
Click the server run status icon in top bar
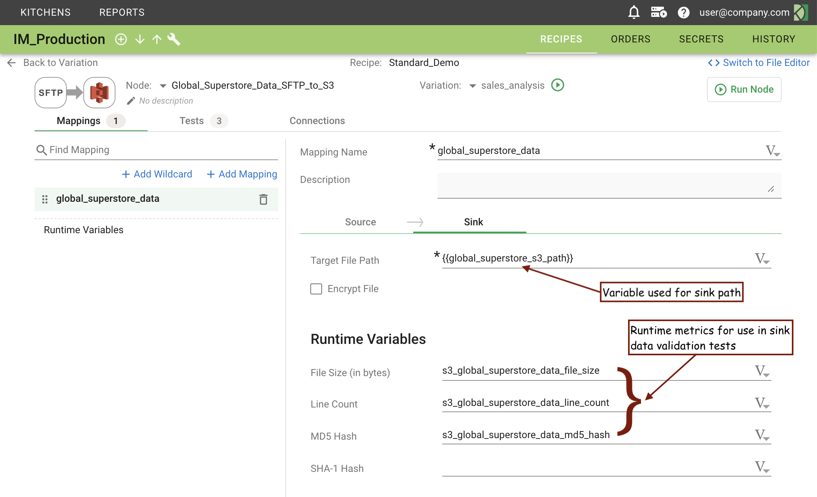click(659, 12)
